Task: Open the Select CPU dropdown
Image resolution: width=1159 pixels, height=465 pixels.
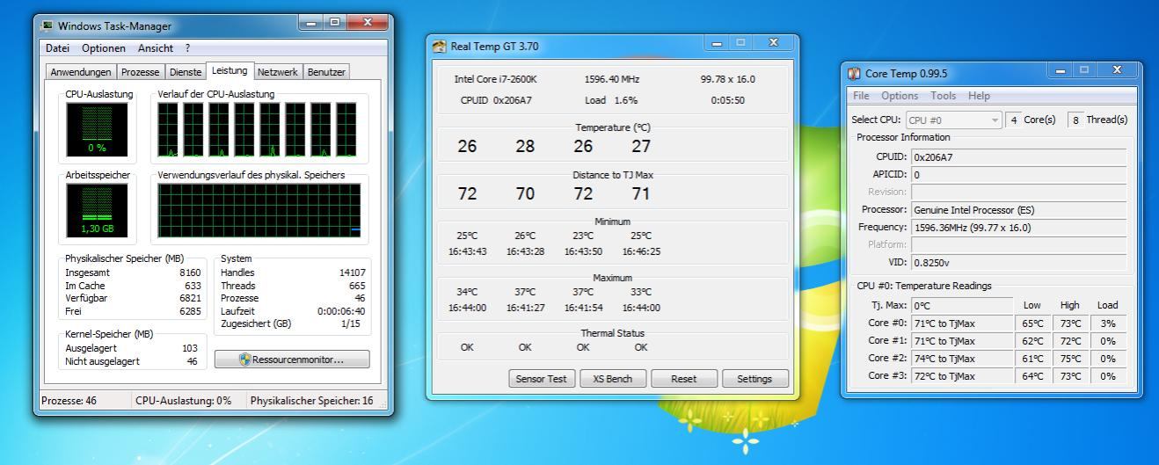Action: [x=954, y=120]
